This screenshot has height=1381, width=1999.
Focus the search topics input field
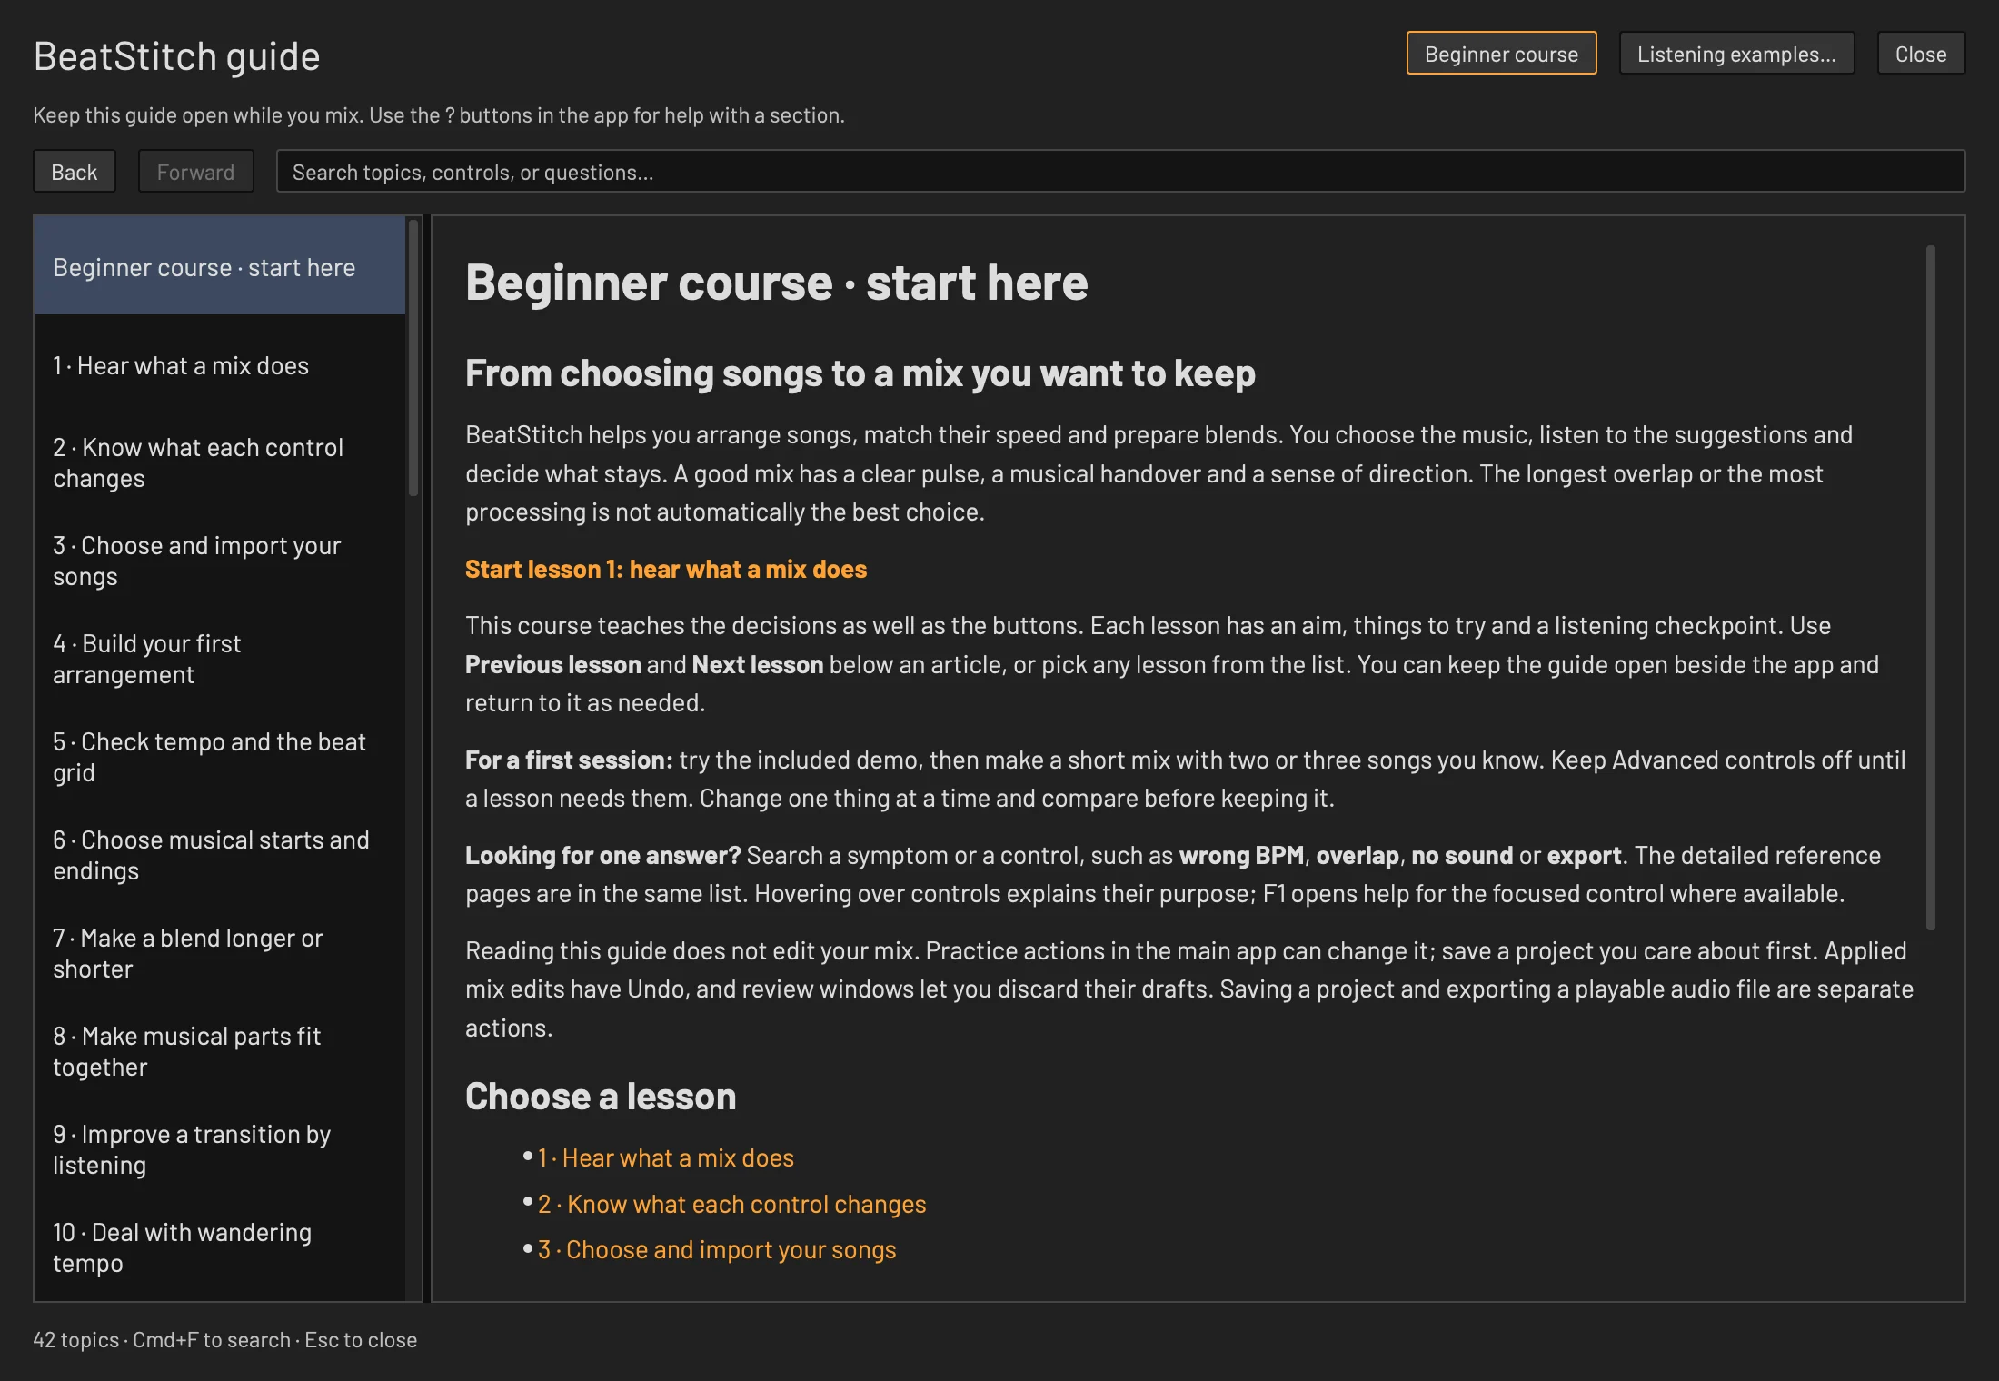1120,172
